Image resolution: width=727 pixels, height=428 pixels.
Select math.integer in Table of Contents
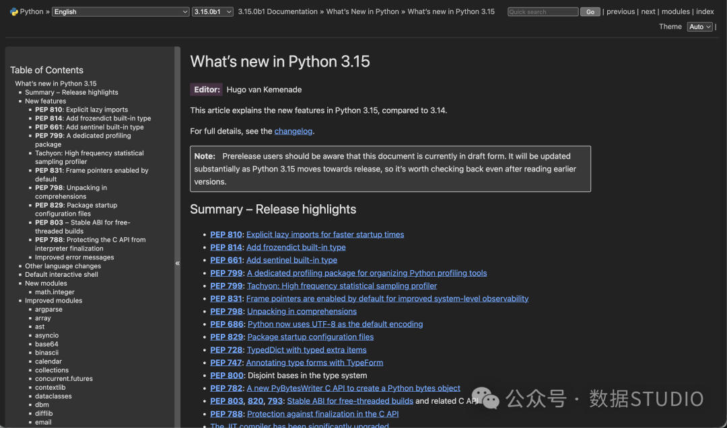(55, 292)
